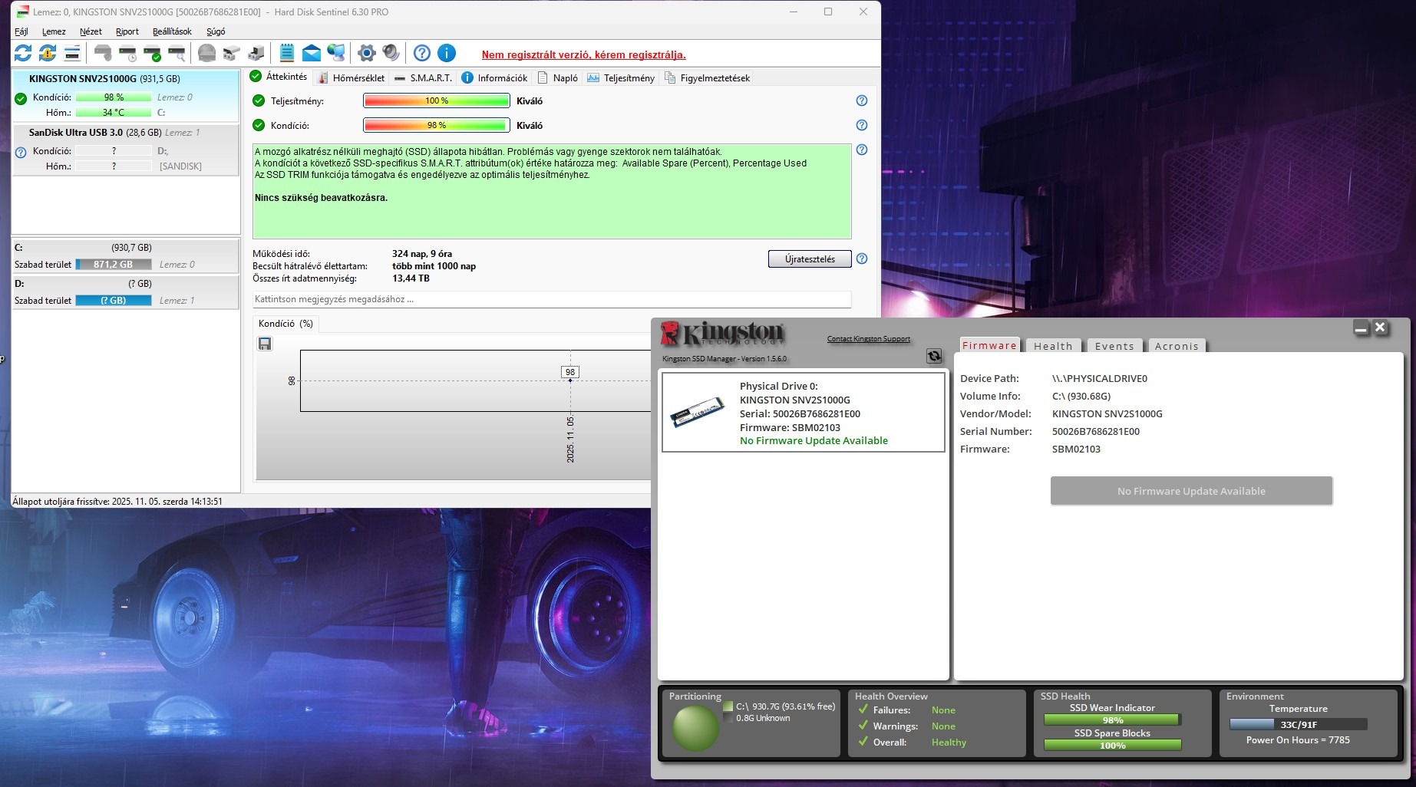Select the Firmware tab in Kingston SSD Manager
Screen dimensions: 1416x787
[x=989, y=346]
